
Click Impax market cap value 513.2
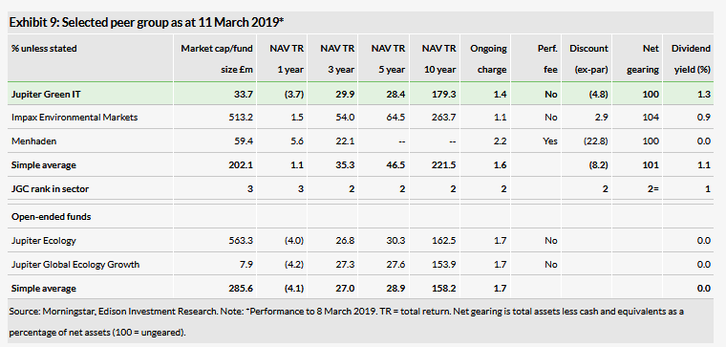point(241,118)
